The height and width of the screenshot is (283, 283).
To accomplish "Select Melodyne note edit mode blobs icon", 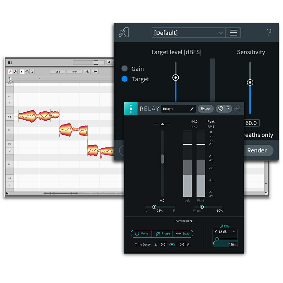I will (10, 72).
